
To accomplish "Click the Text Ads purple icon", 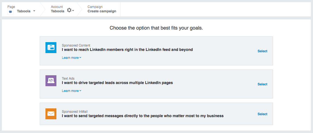I will click(x=51, y=81).
